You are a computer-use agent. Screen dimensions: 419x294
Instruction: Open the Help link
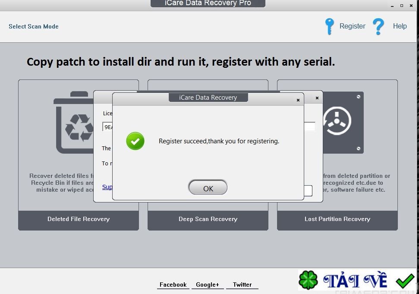coord(400,26)
